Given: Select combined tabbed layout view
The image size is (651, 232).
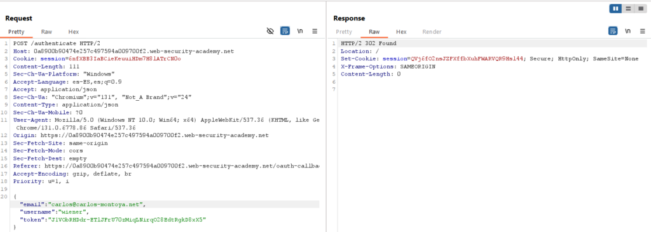Looking at the screenshot, I should (640, 8).
